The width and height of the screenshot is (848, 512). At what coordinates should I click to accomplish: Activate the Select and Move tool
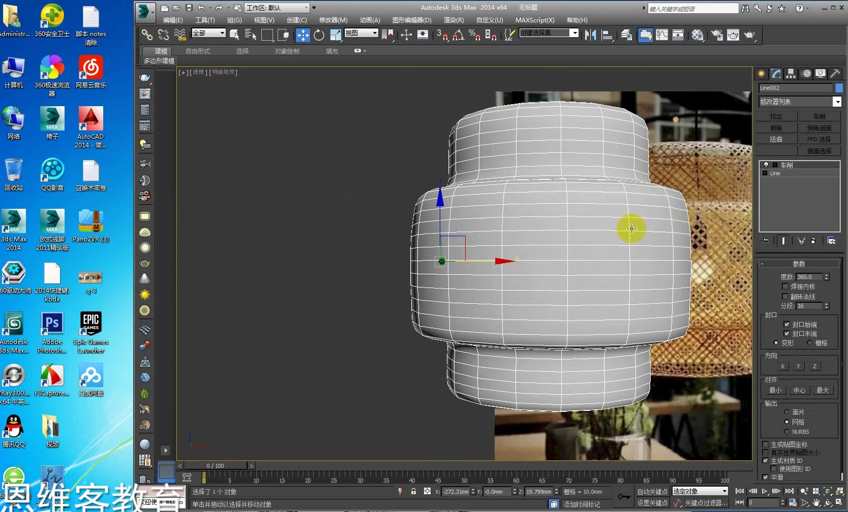(x=303, y=35)
